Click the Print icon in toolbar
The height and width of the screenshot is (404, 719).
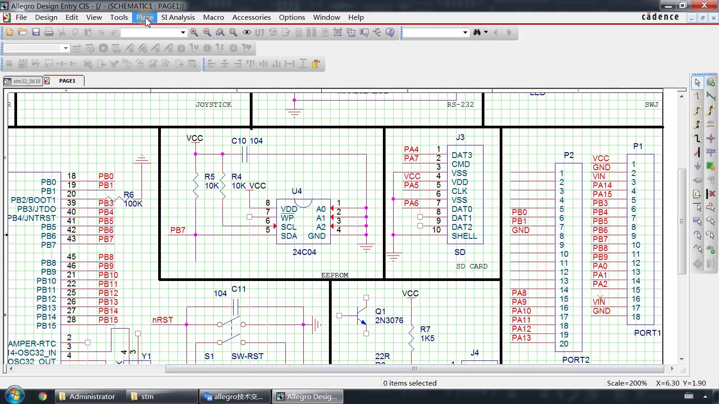49,32
